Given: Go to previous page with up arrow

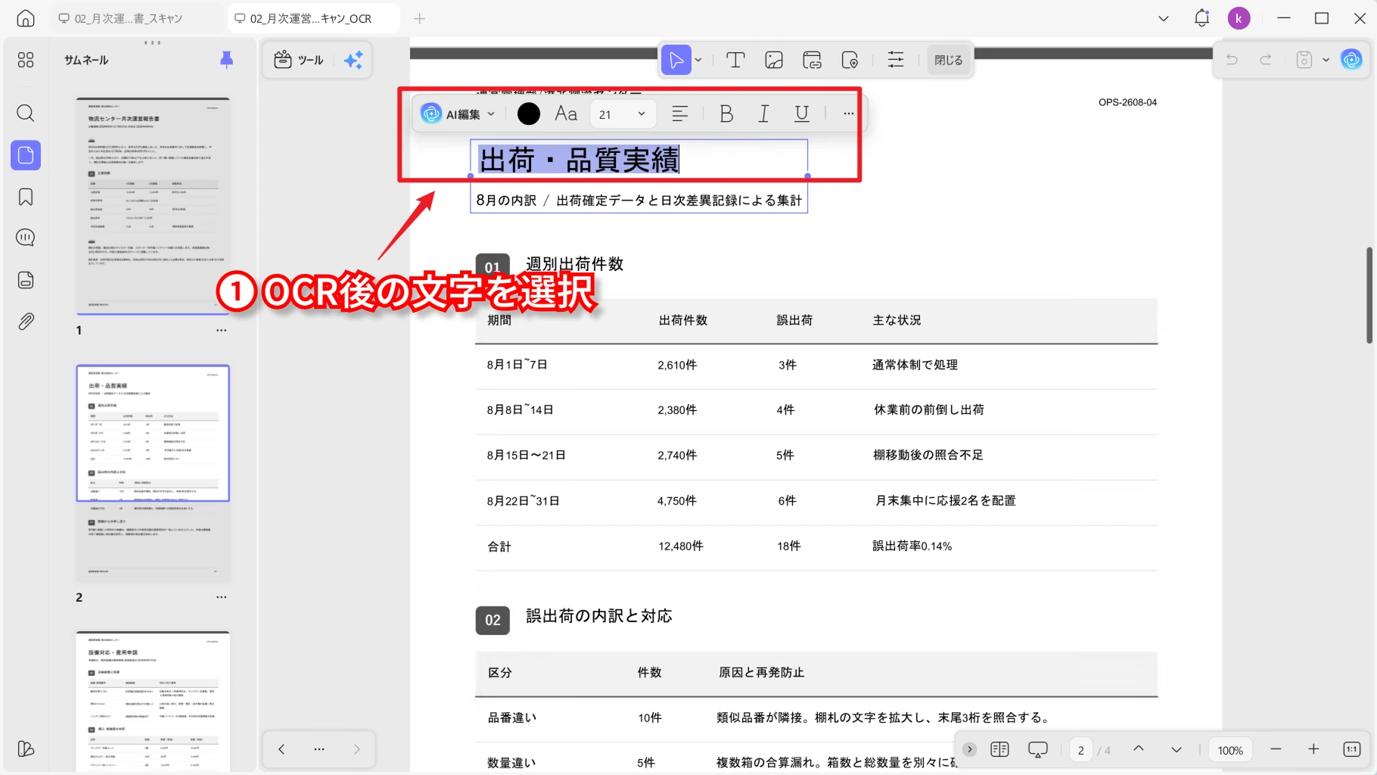Looking at the screenshot, I should tap(1138, 749).
